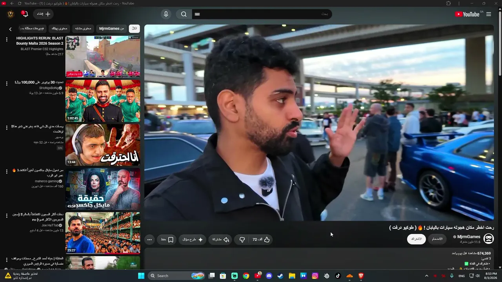Open Task View on the taskbar
Viewport: 502px width, 282px height.
click(212, 276)
